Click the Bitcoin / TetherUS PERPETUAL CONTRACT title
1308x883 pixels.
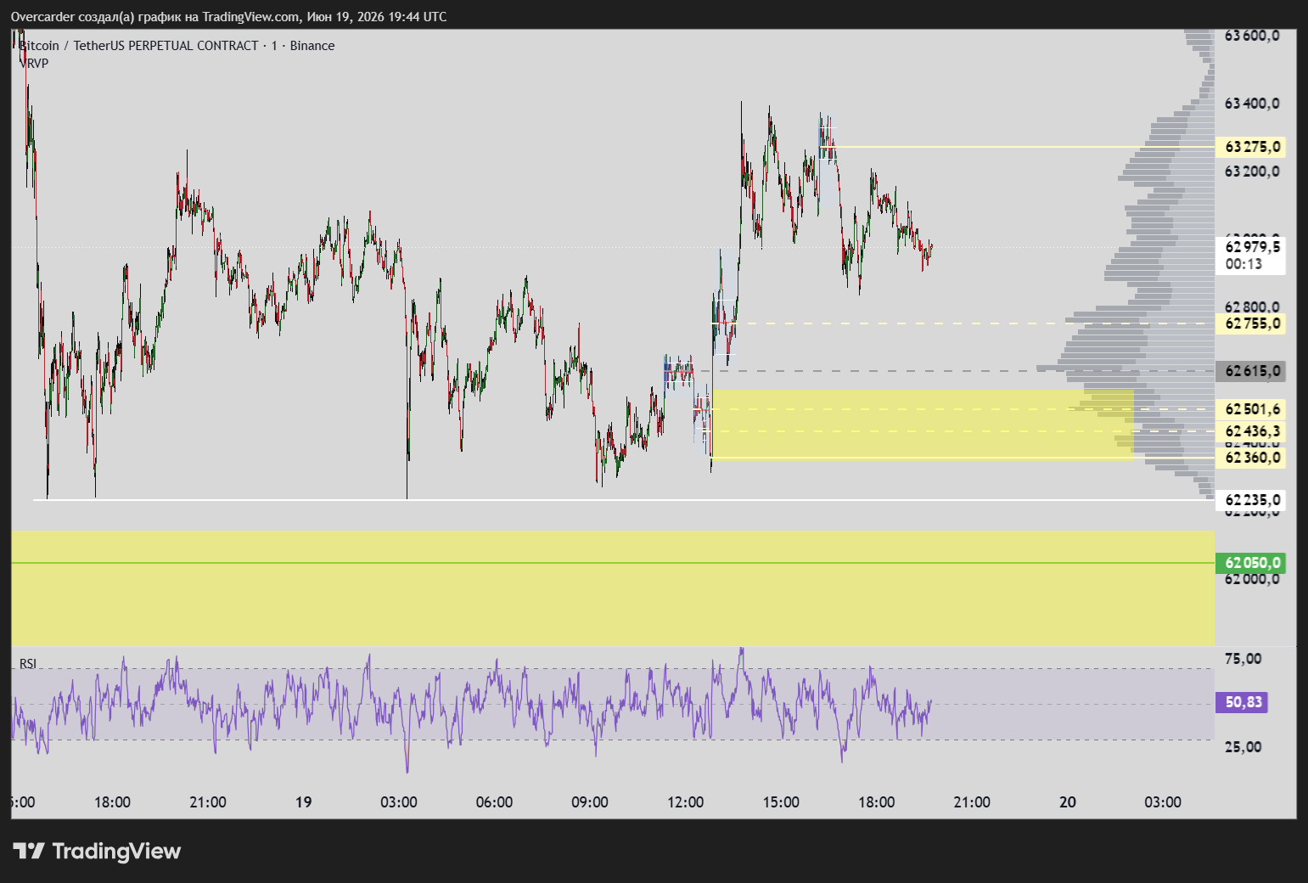click(177, 46)
